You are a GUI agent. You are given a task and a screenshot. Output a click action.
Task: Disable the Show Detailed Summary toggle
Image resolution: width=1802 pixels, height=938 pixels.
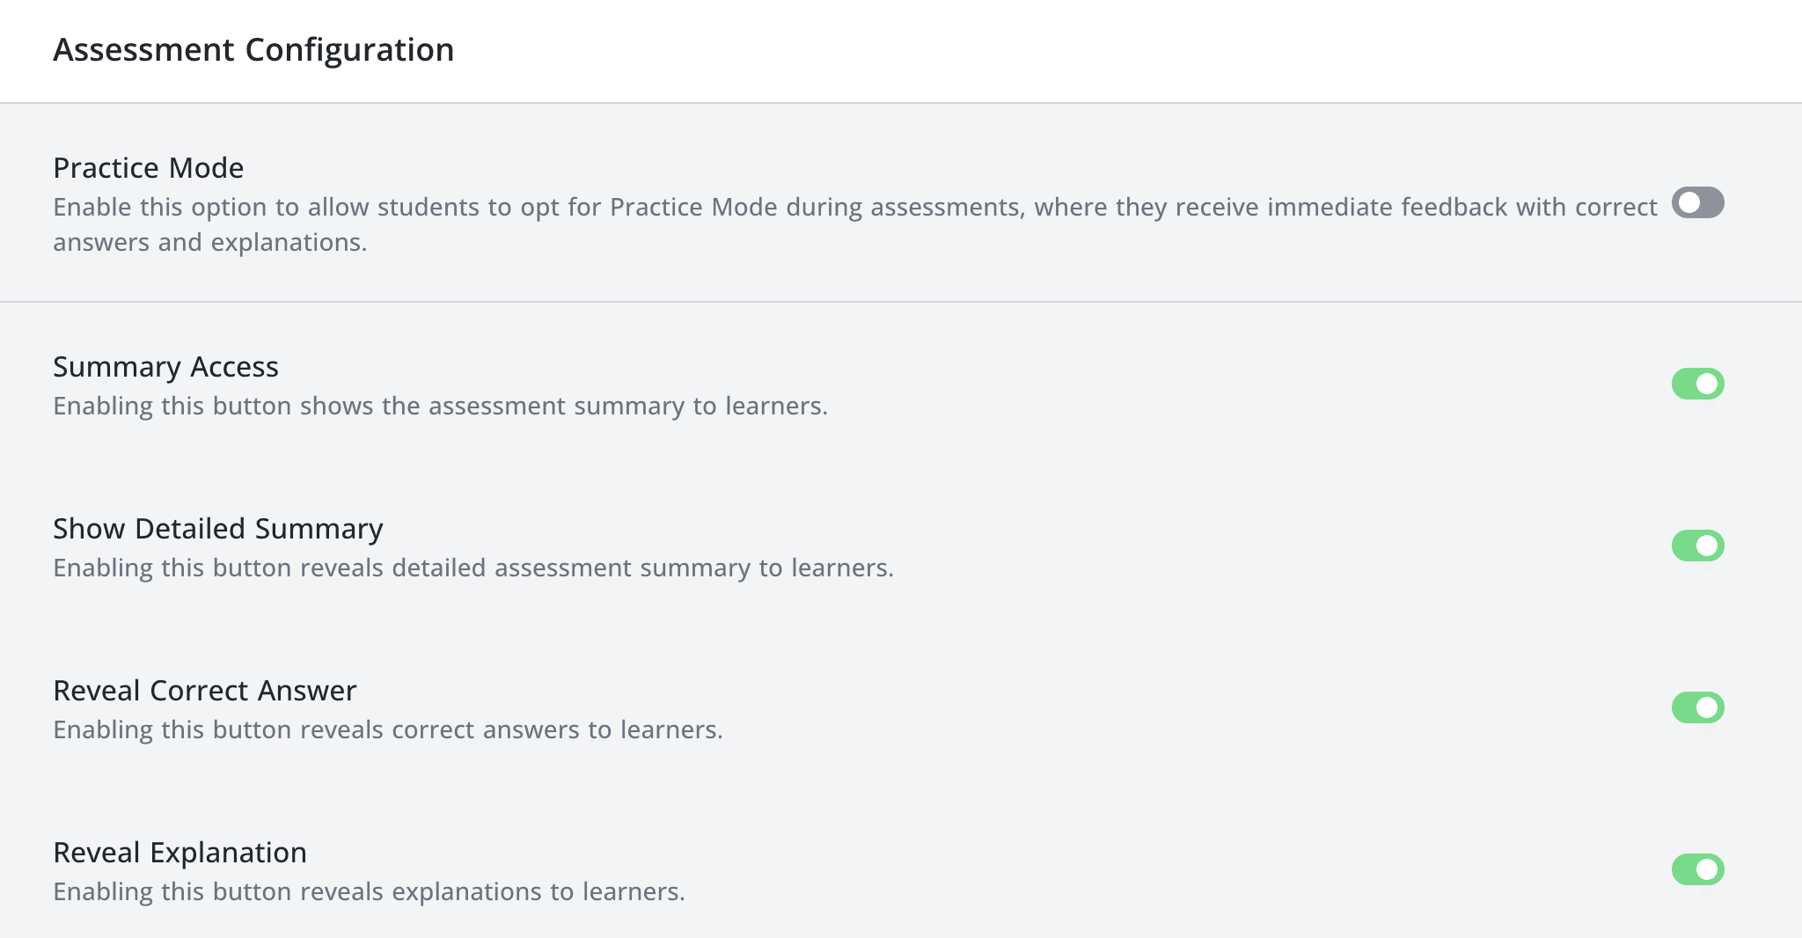pos(1697,546)
